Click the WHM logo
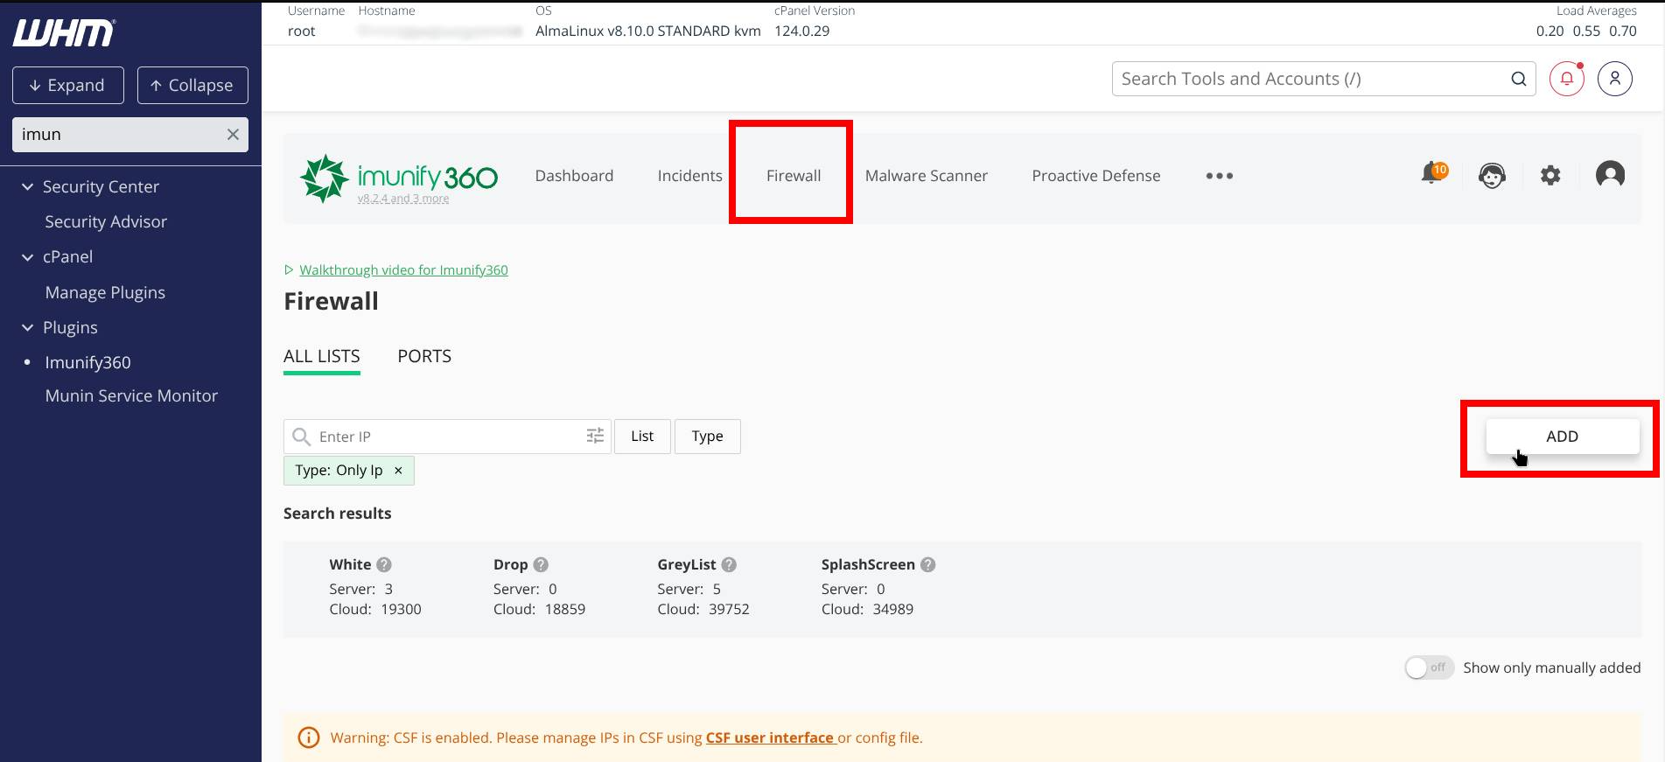Screen dimensions: 1665x762 (64, 33)
